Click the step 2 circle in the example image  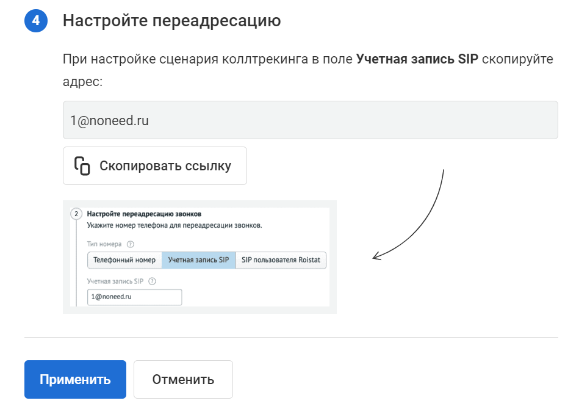76,214
